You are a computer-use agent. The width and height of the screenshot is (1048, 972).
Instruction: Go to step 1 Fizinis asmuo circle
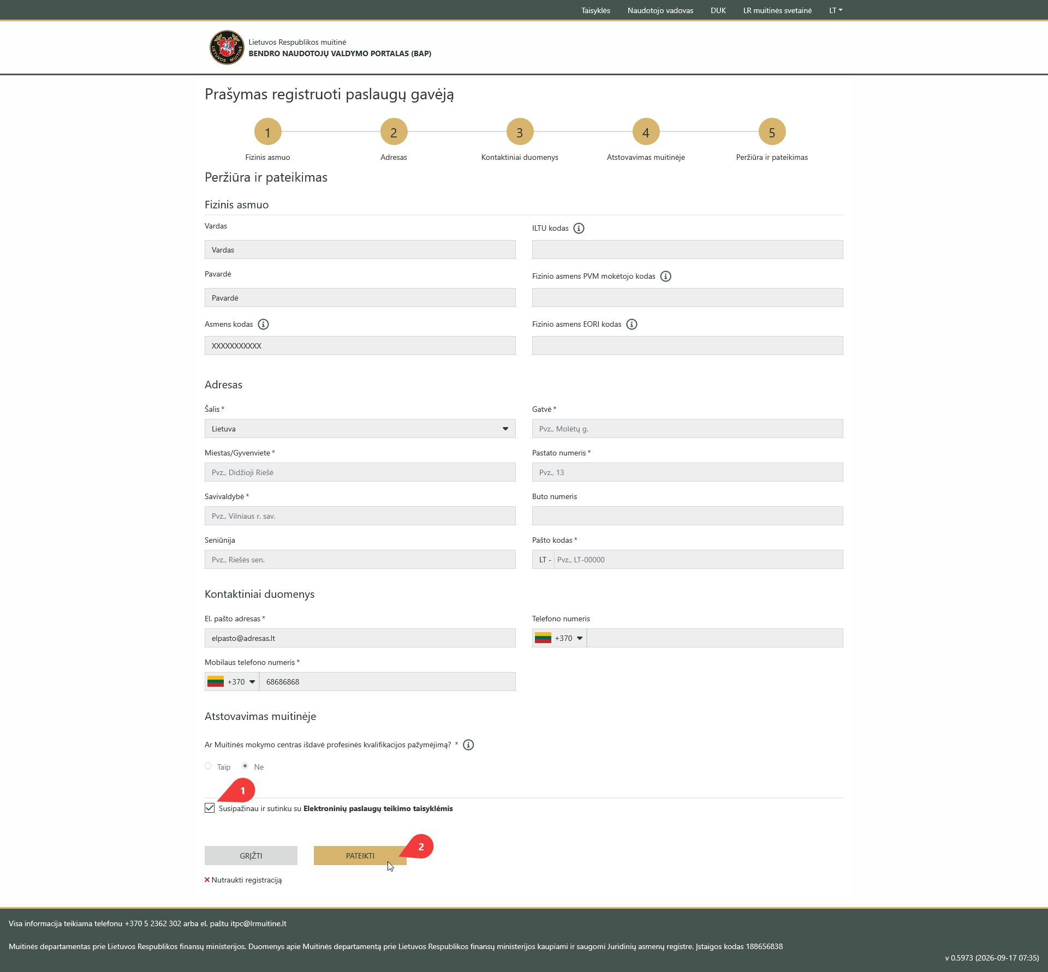point(267,132)
